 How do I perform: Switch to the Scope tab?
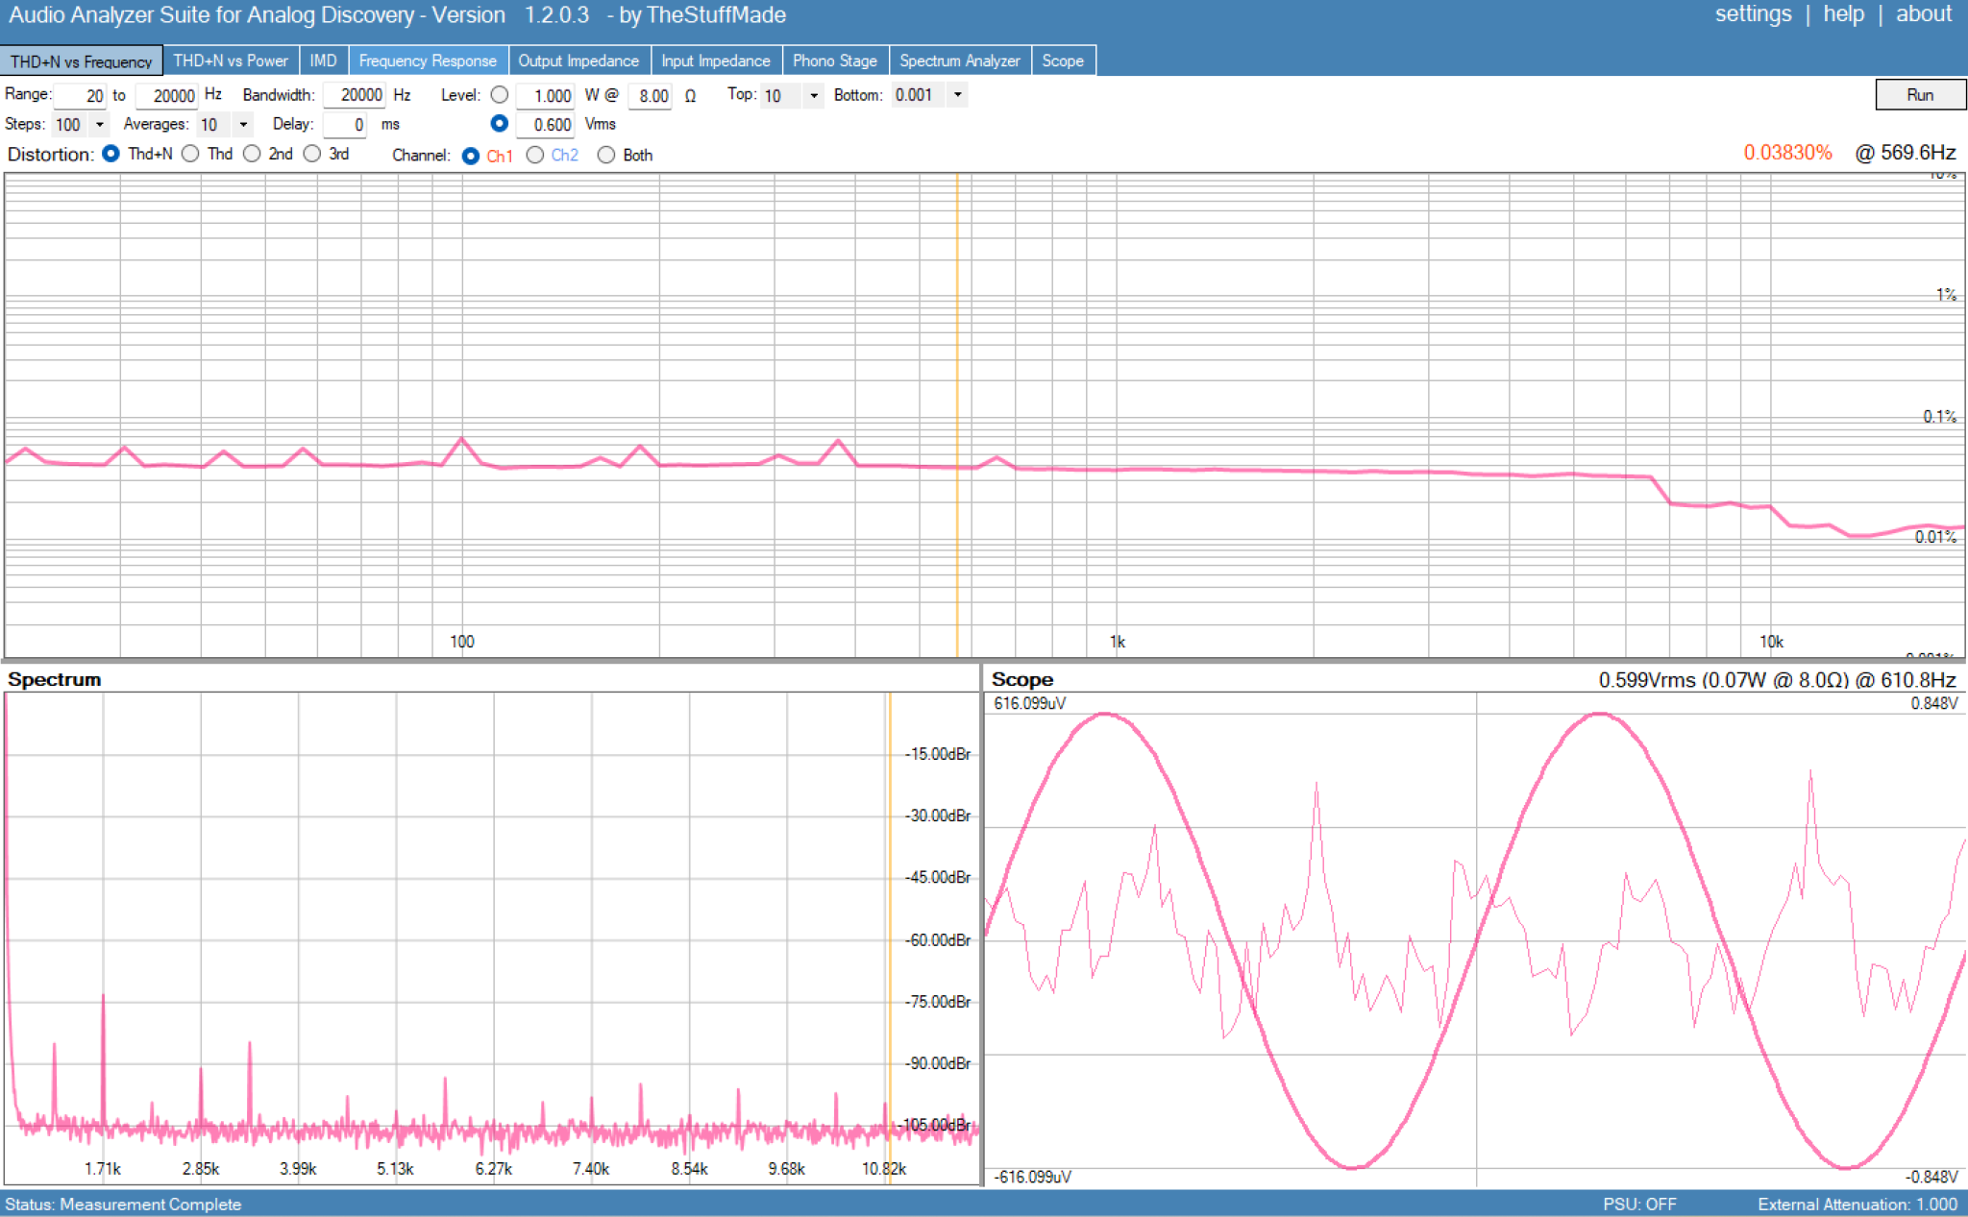click(1063, 61)
